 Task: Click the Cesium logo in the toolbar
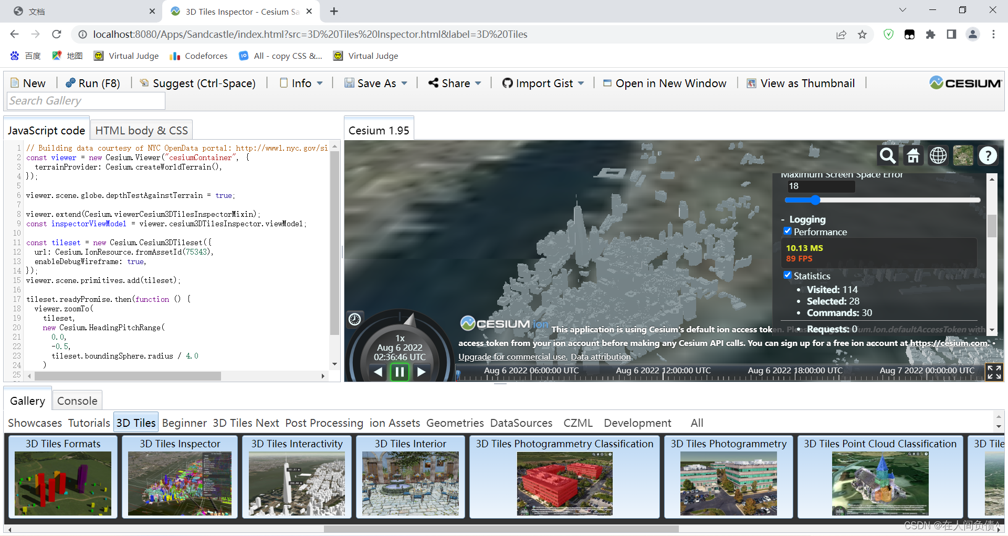(965, 83)
